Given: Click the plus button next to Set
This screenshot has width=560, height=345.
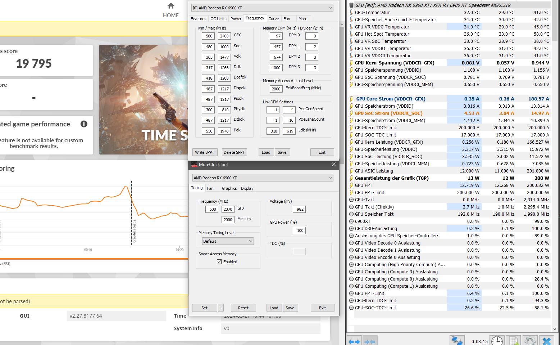Looking at the screenshot, I should tap(221, 308).
